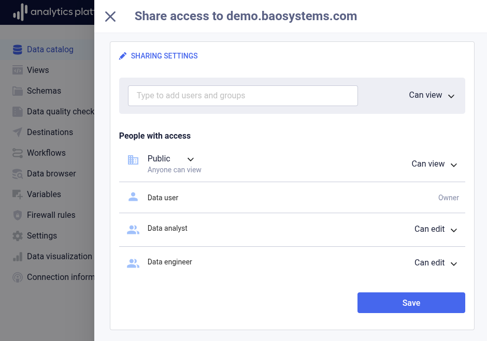Click the Views code icon in sidebar
The image size is (487, 341).
18,70
